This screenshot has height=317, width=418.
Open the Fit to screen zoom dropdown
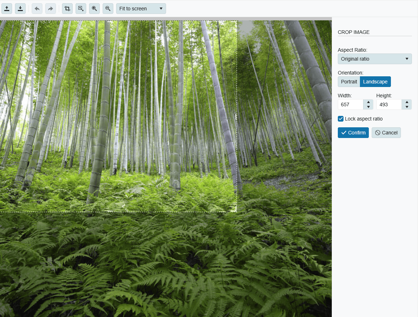point(141,9)
